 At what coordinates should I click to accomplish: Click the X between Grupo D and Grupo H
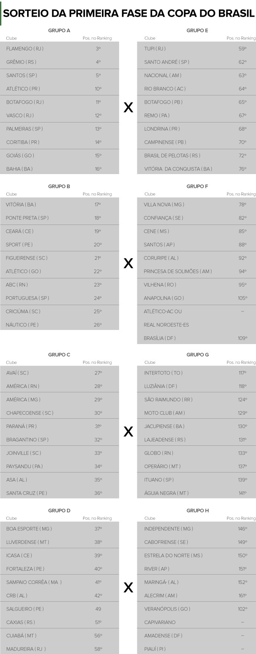pyautogui.click(x=128, y=588)
